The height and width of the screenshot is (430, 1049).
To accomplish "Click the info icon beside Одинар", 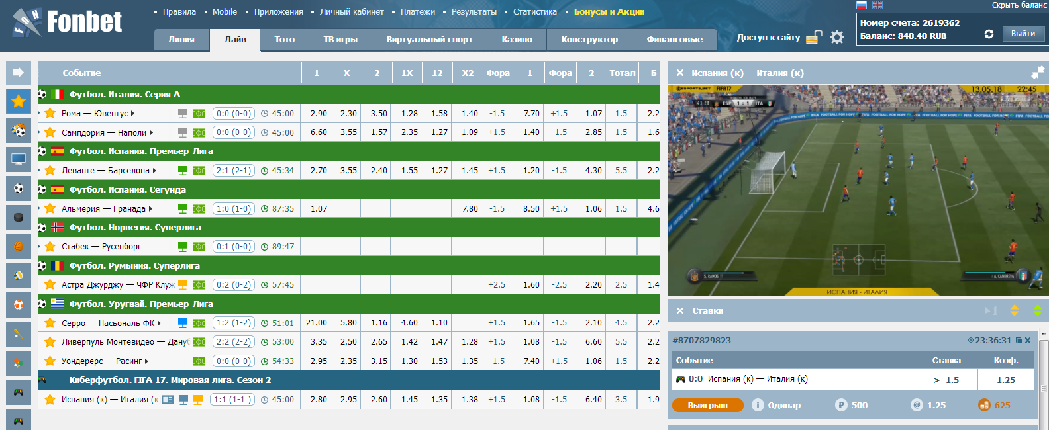I will 758,405.
